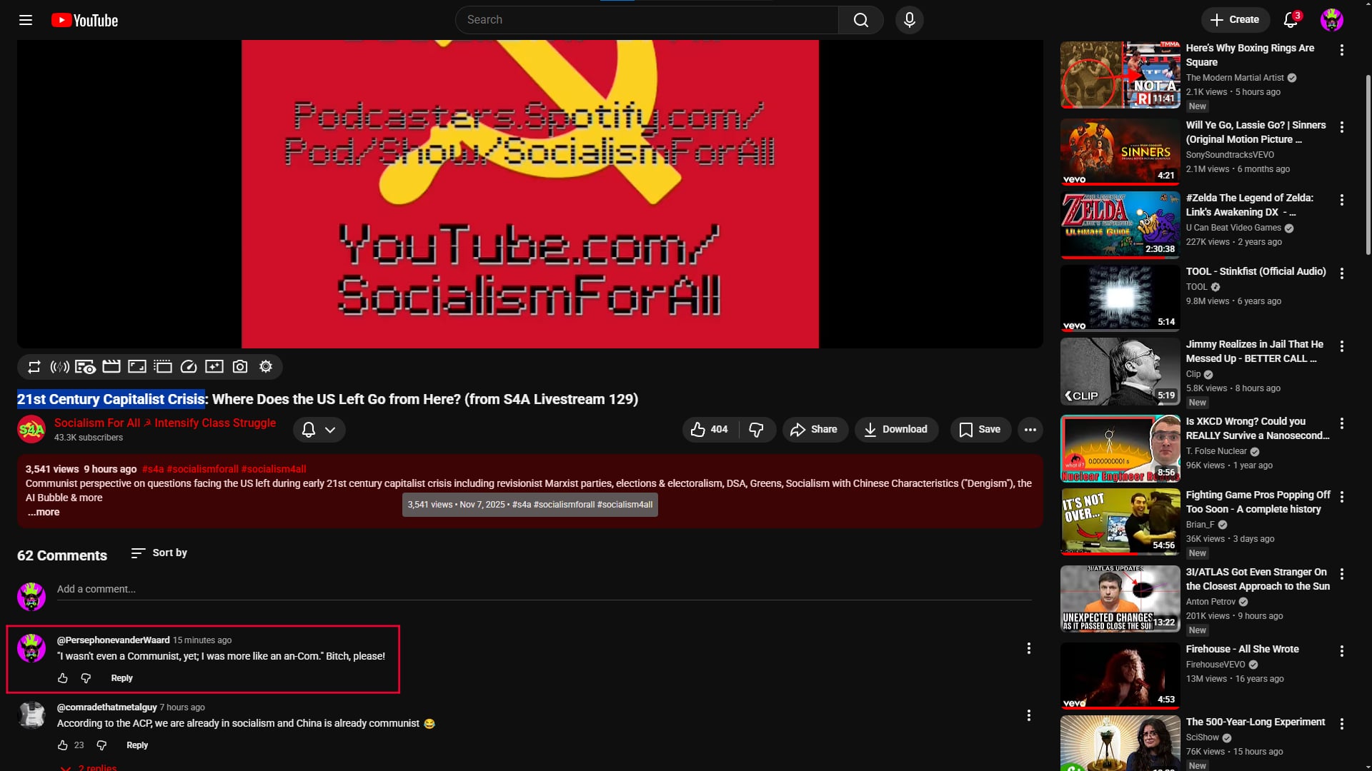
Task: Open enhancer settings gear icon
Action: (266, 367)
